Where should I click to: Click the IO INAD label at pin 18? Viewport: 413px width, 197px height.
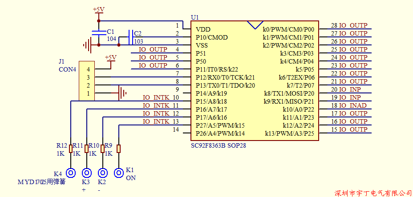point(353,105)
